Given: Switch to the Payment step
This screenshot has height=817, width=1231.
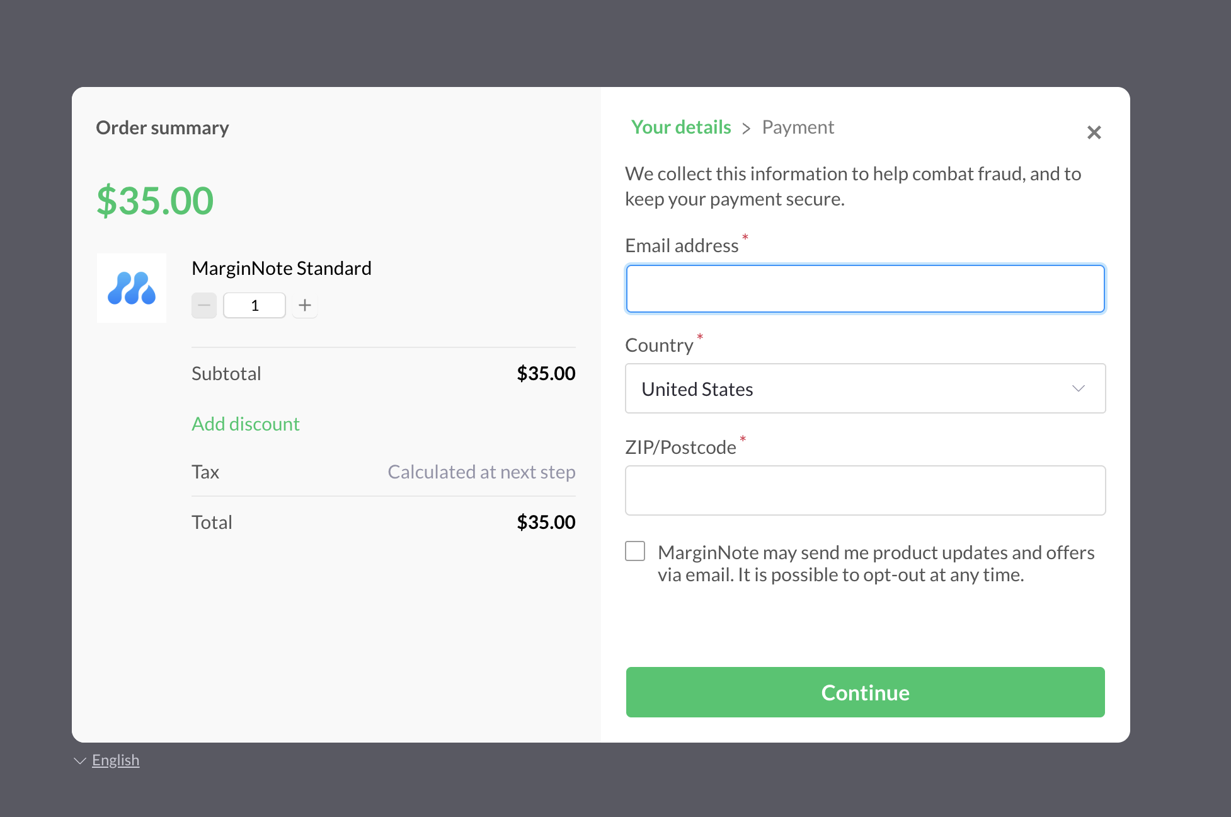Looking at the screenshot, I should pos(798,127).
